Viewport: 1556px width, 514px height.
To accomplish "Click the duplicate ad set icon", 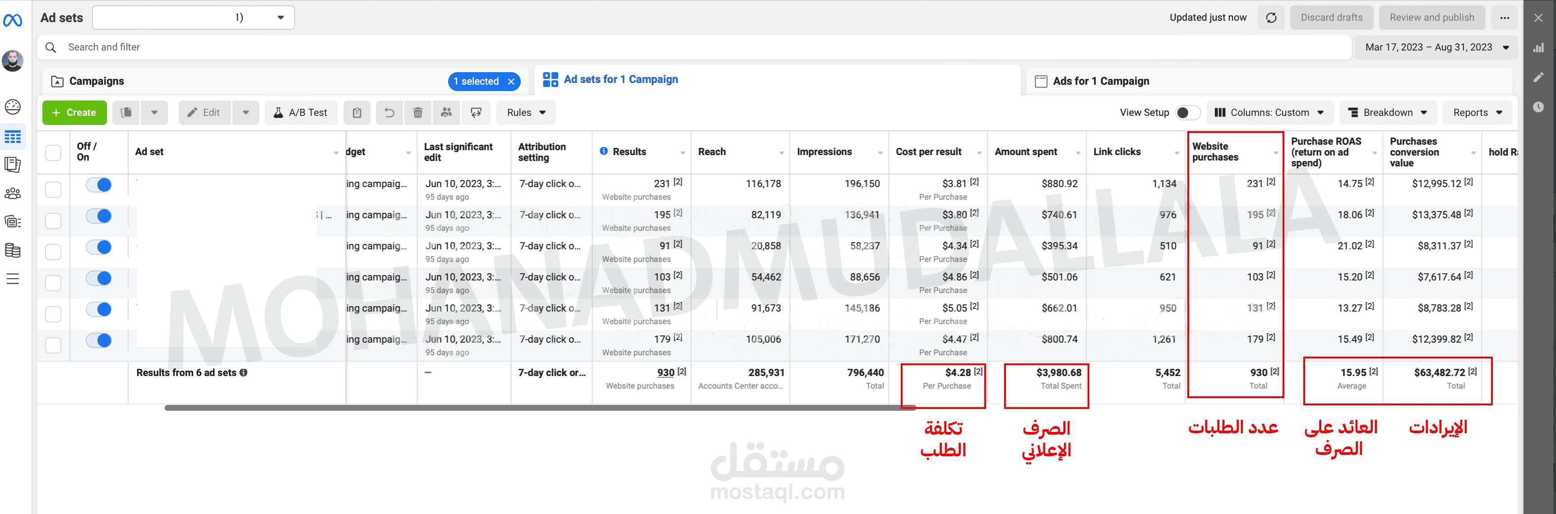I will coord(126,113).
